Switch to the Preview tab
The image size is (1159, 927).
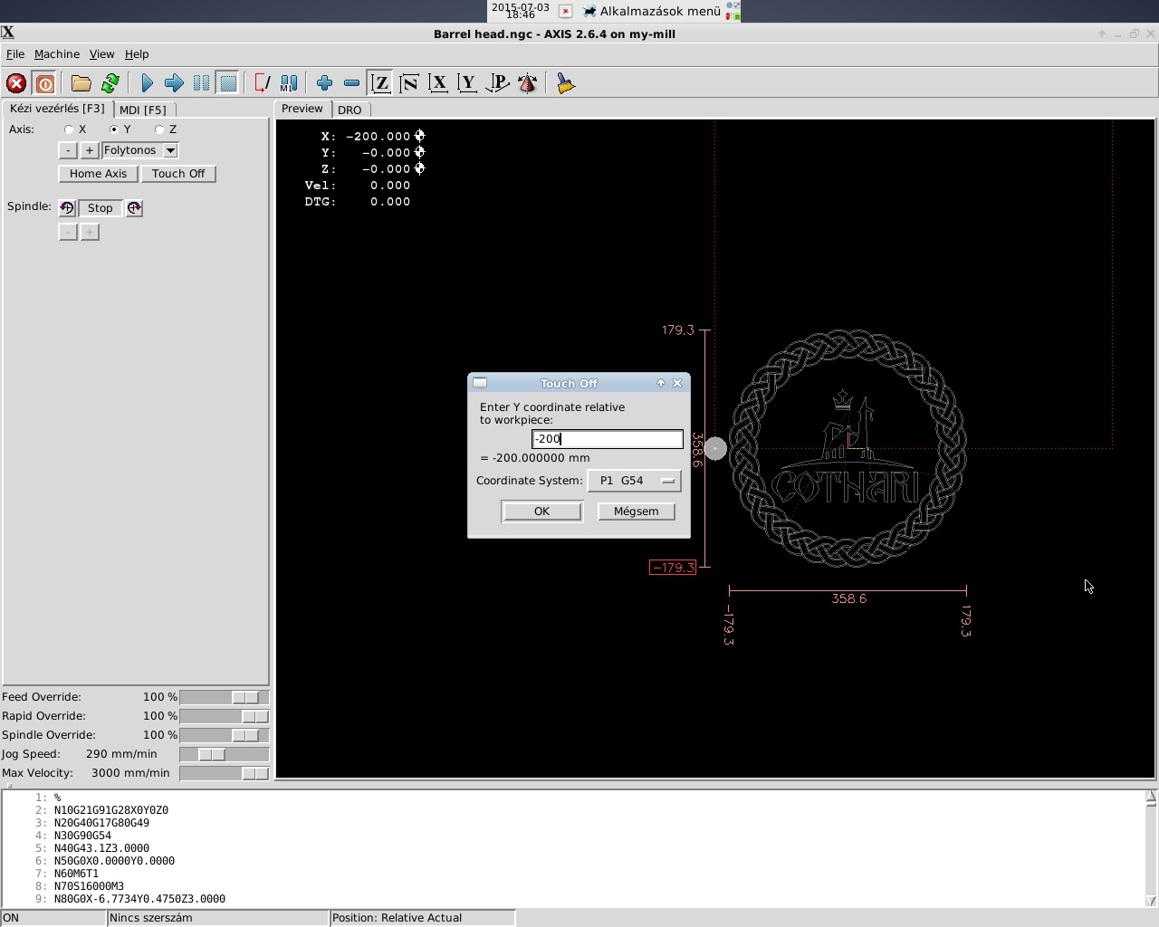302,109
